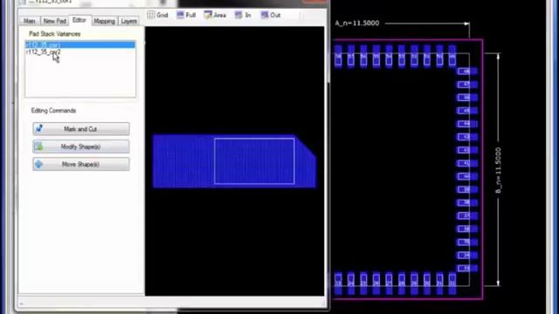Select the r112_35_cer2 variance entry
This screenshot has height=314, width=559.
pyautogui.click(x=43, y=52)
